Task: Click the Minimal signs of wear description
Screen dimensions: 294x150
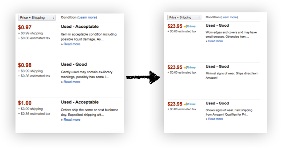Action: 232,76
